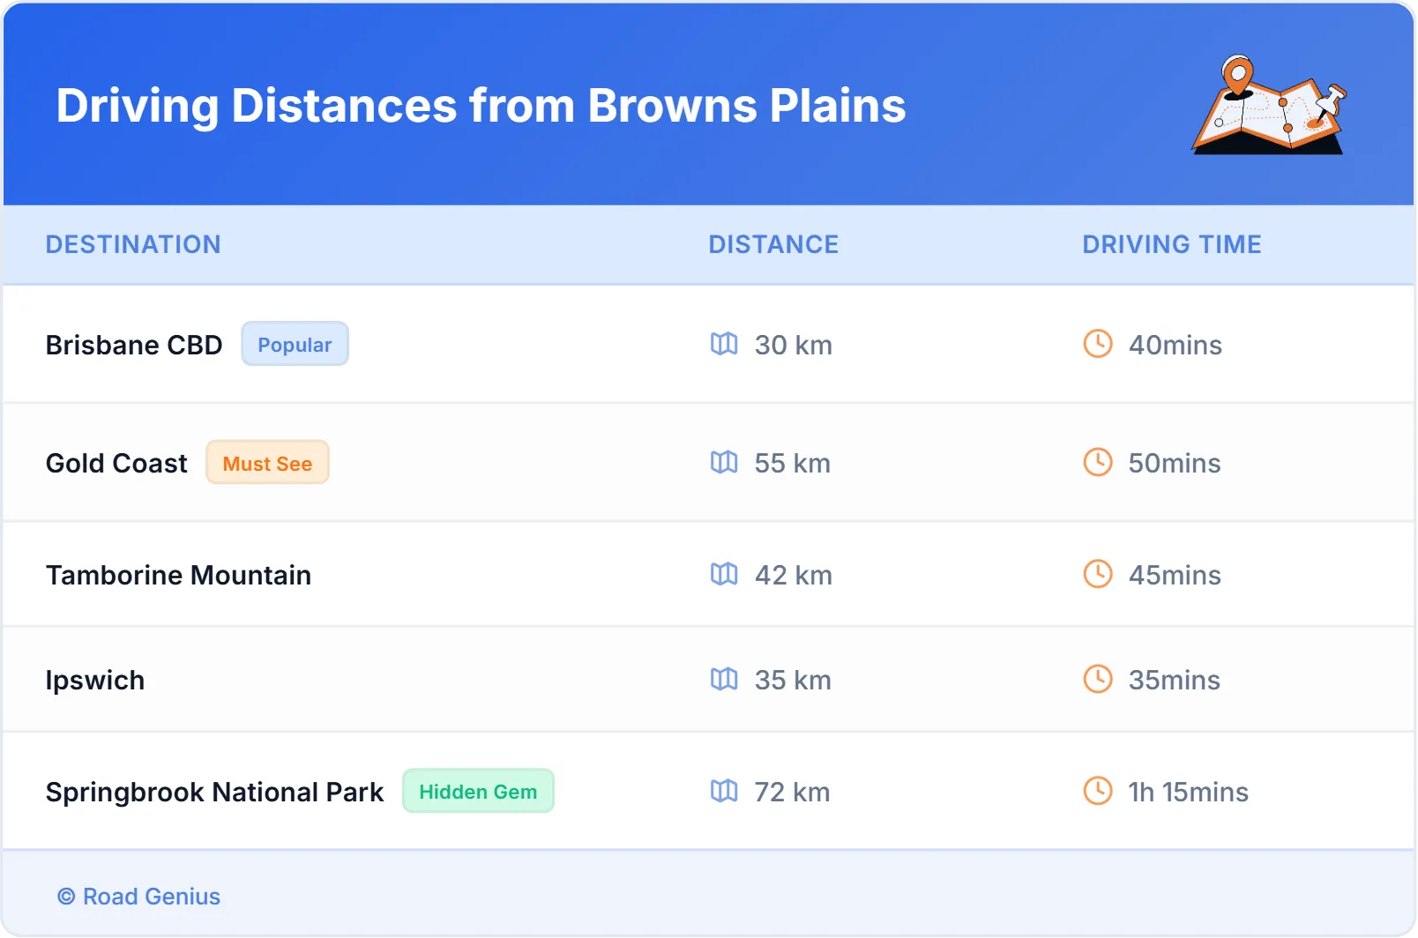Select the Gold Coast destination name
1418x938 pixels.
tap(116, 463)
